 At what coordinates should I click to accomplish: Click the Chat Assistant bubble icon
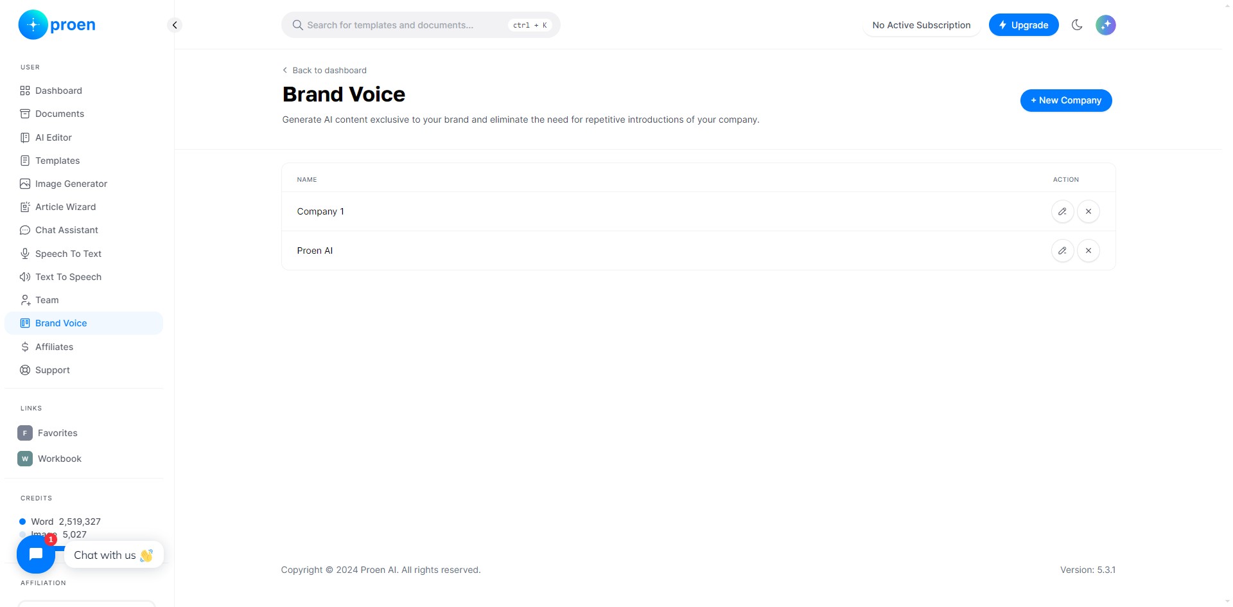[x=25, y=230]
